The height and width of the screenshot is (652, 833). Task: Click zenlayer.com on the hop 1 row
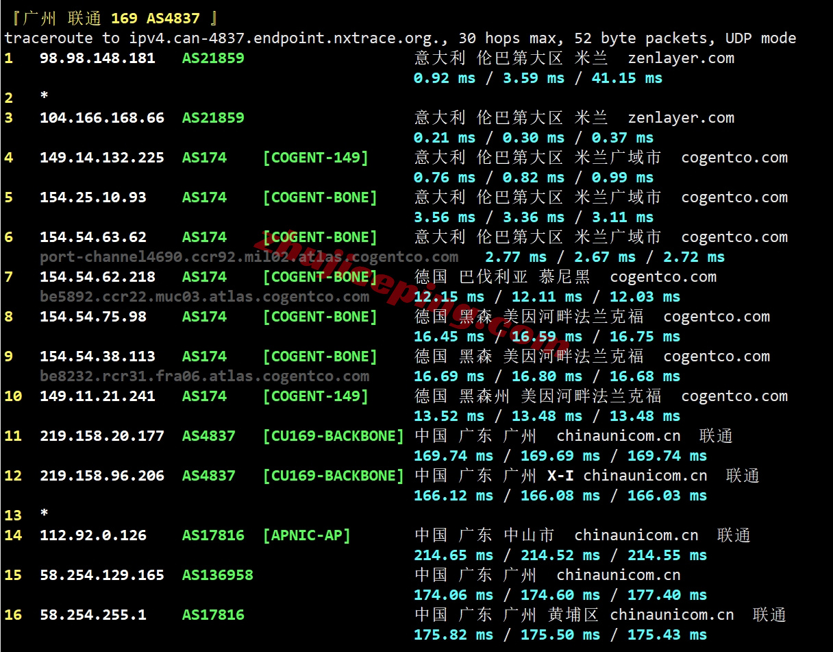681,58
